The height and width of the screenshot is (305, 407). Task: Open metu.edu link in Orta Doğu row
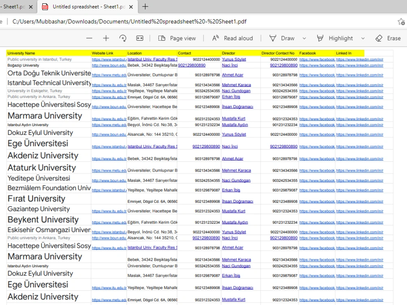109,75
